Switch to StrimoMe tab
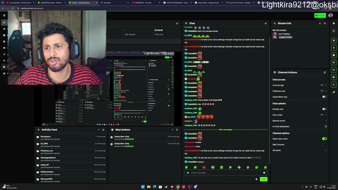338x190 pixels. [x=115, y=3]
